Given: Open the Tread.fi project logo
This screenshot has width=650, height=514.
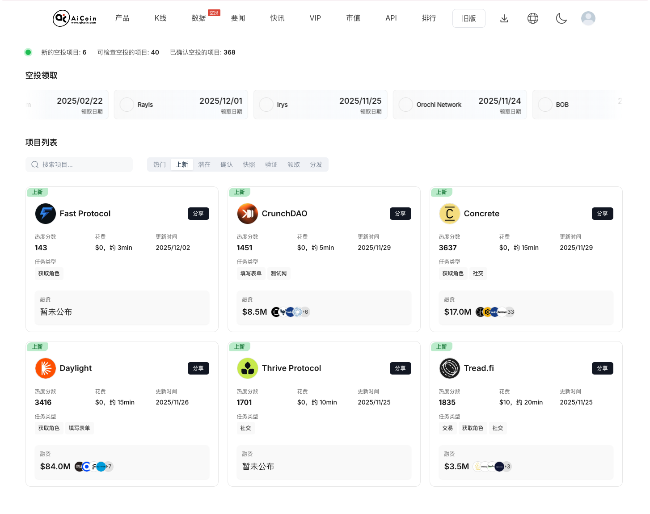Looking at the screenshot, I should [x=449, y=368].
